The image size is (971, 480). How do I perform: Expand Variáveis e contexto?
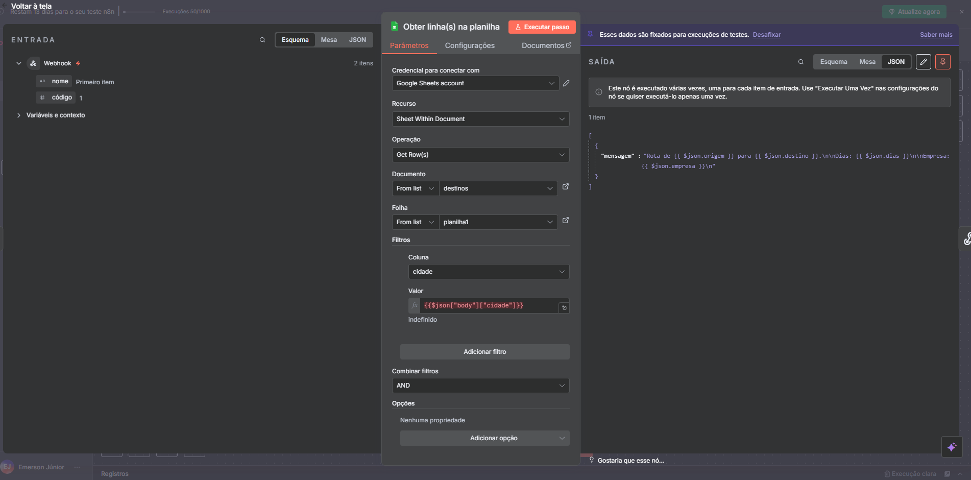pos(19,115)
